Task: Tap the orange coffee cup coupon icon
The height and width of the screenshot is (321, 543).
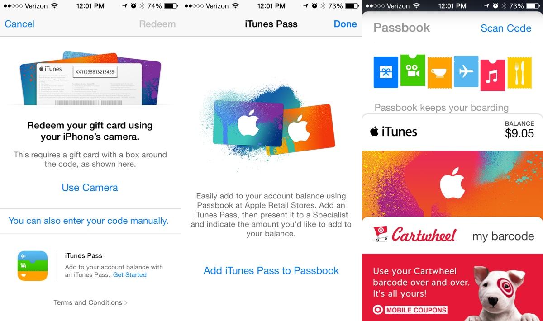Action: point(439,72)
